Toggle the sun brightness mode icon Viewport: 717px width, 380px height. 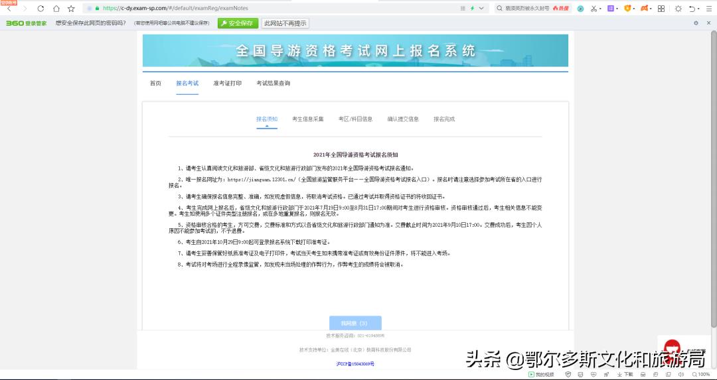point(678,9)
